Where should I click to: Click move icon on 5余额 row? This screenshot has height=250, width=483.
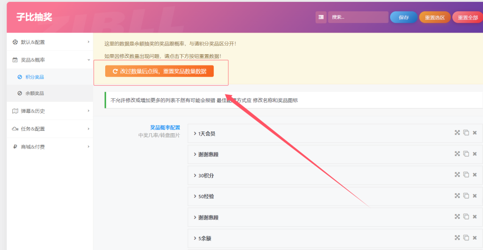pyautogui.click(x=457, y=237)
